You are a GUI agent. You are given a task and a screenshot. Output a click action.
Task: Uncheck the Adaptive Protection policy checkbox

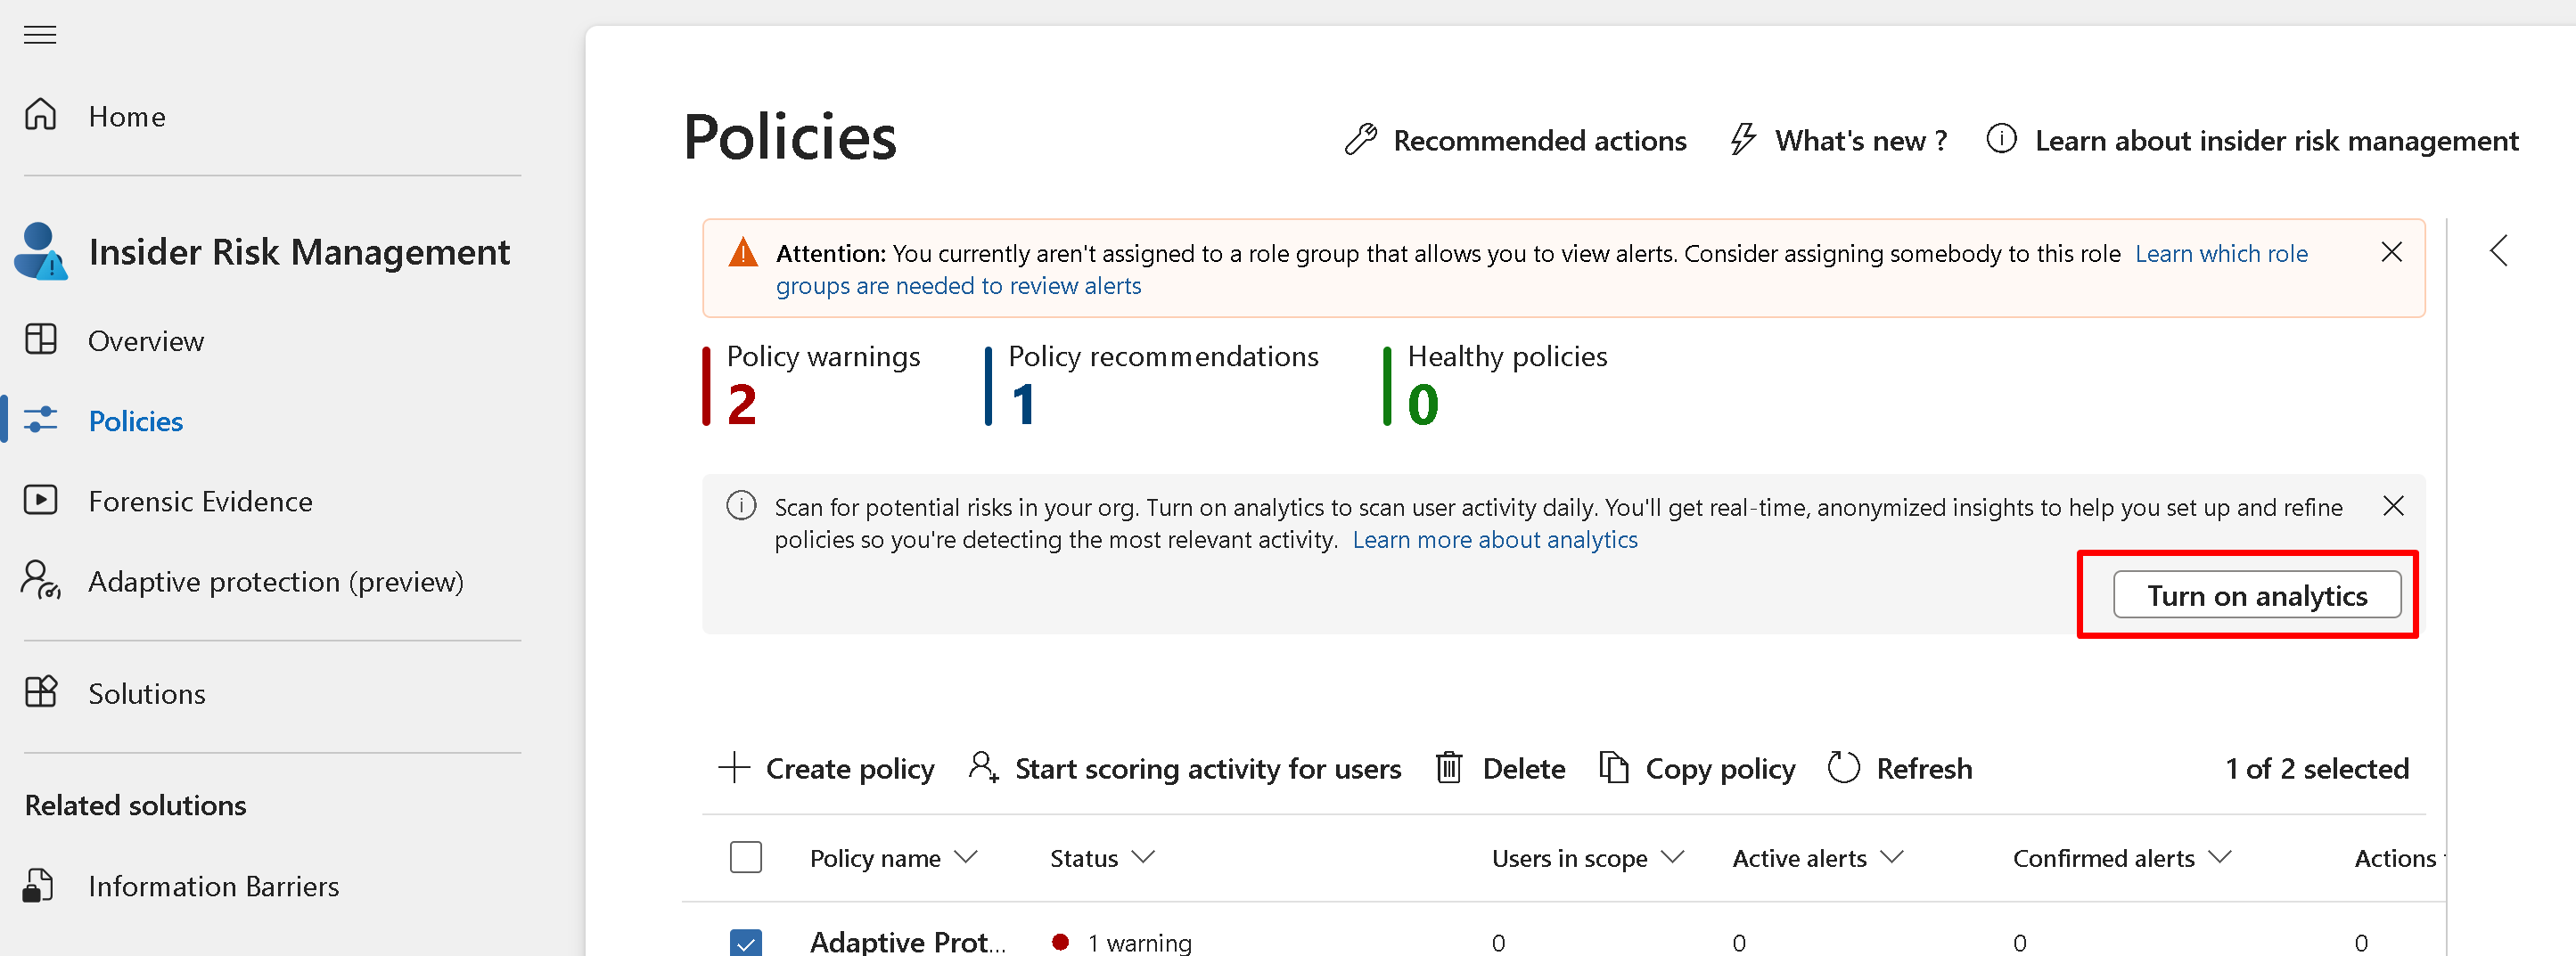[745, 942]
